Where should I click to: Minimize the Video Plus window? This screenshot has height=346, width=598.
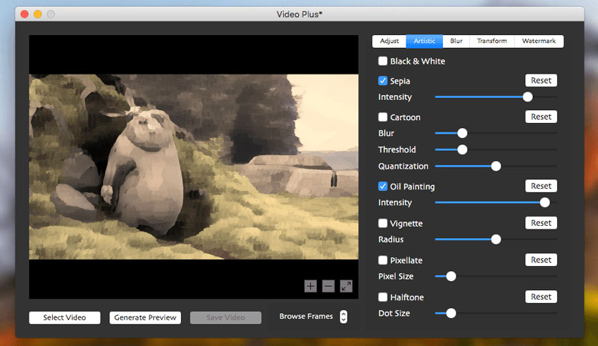[38, 14]
